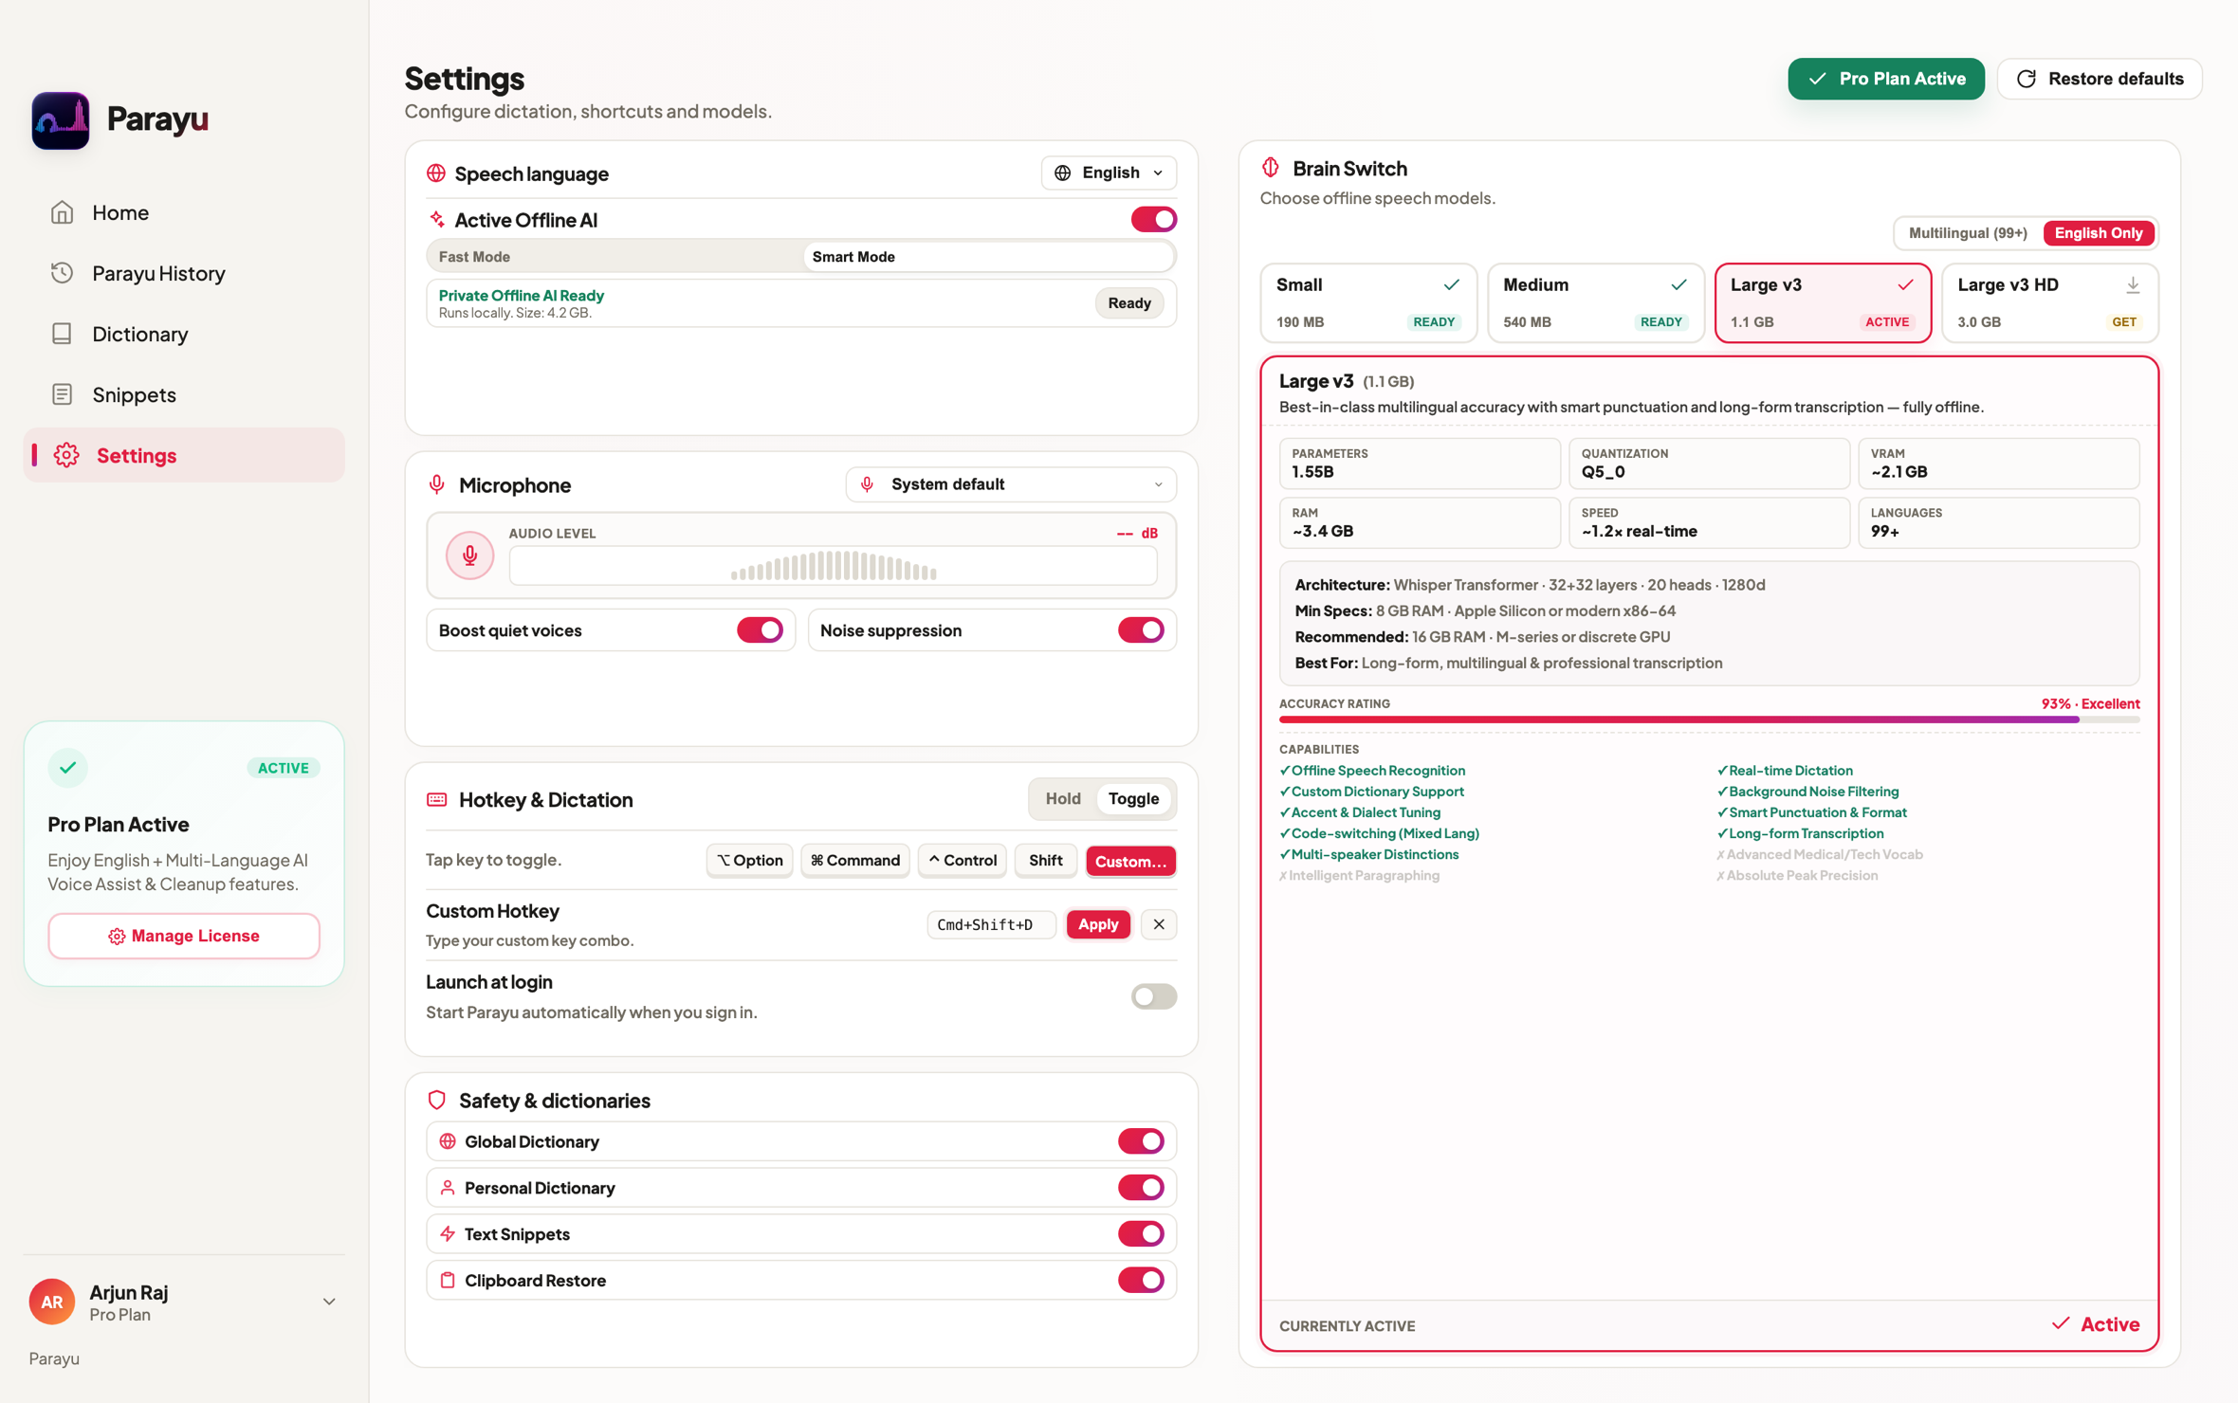Click the Personal Dictionary person icon
Image resolution: width=2238 pixels, height=1403 pixels.
tap(448, 1188)
